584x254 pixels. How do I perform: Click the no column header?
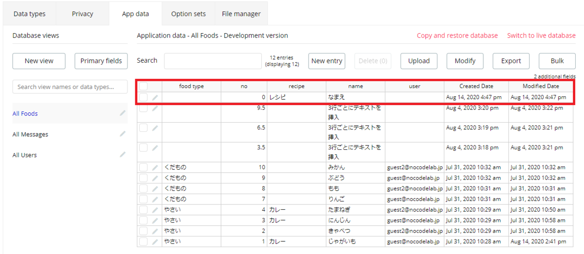click(244, 86)
